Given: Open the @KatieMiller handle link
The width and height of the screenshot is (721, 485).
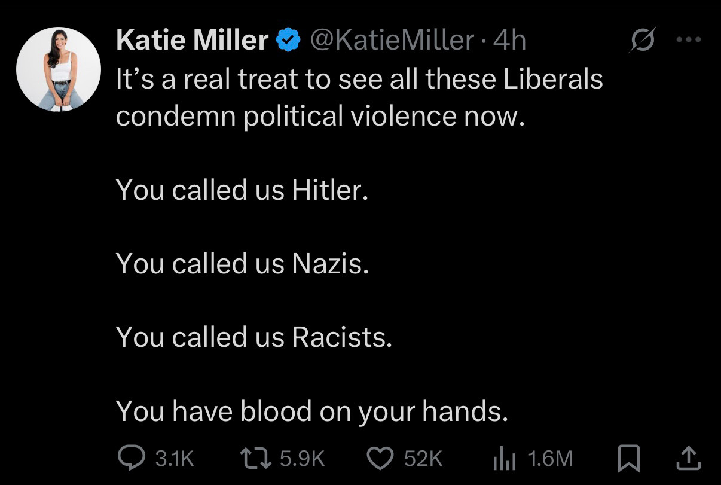Looking at the screenshot, I should click(390, 41).
